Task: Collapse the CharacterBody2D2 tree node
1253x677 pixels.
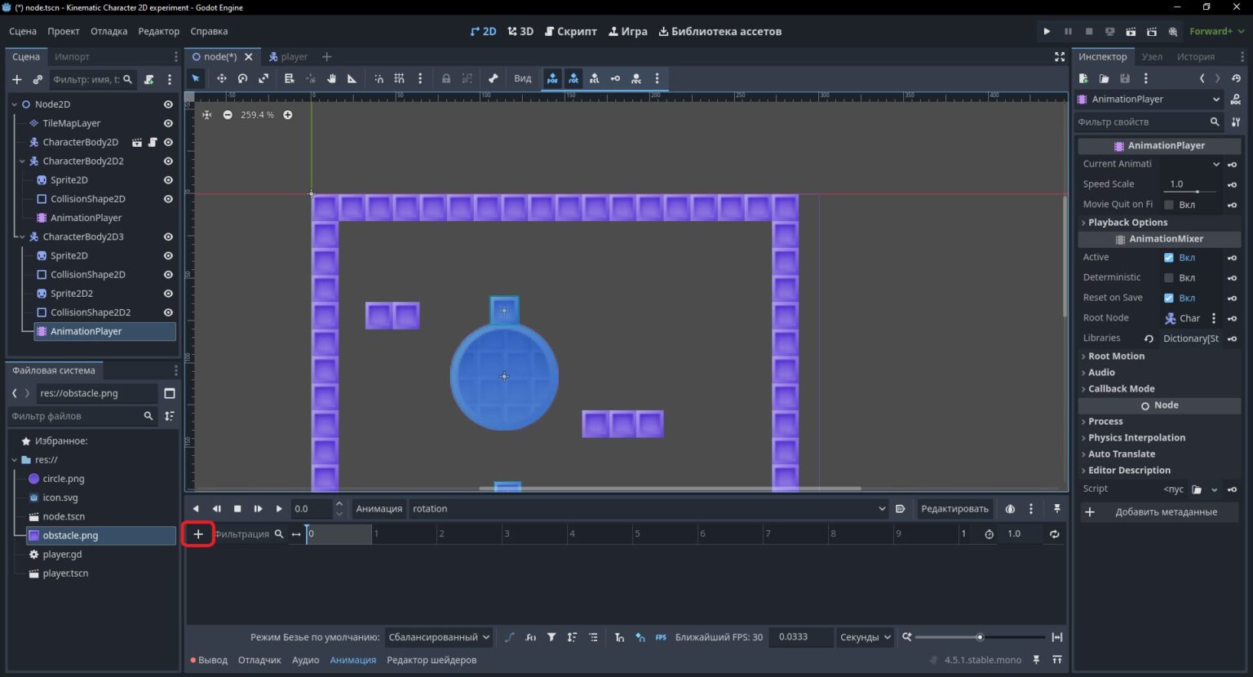Action: click(22, 162)
